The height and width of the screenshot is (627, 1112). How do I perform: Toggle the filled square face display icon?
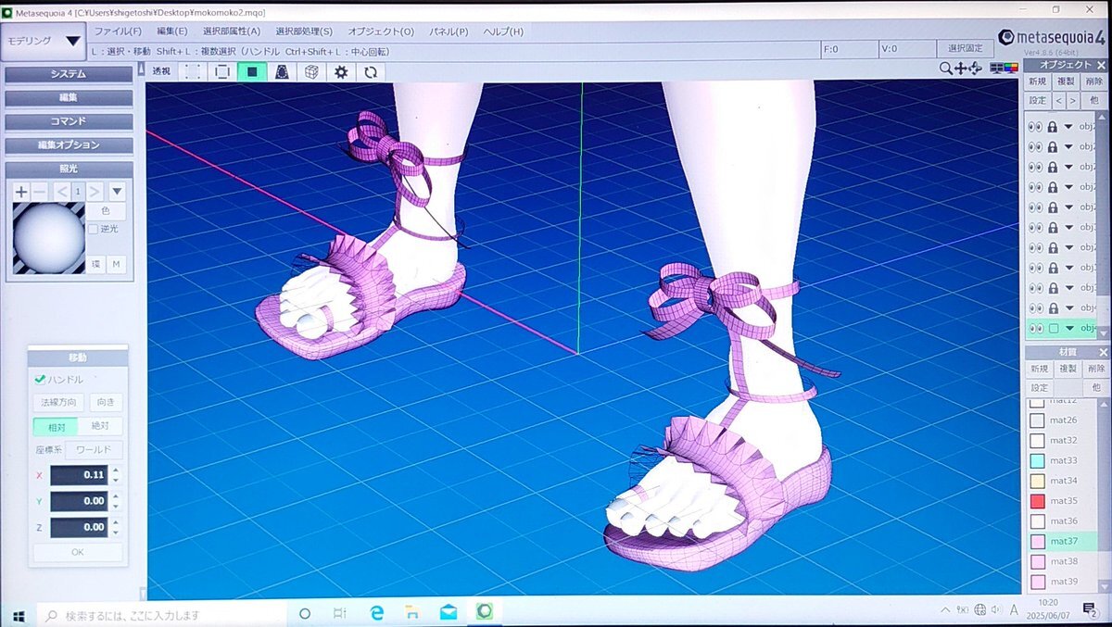pos(251,71)
